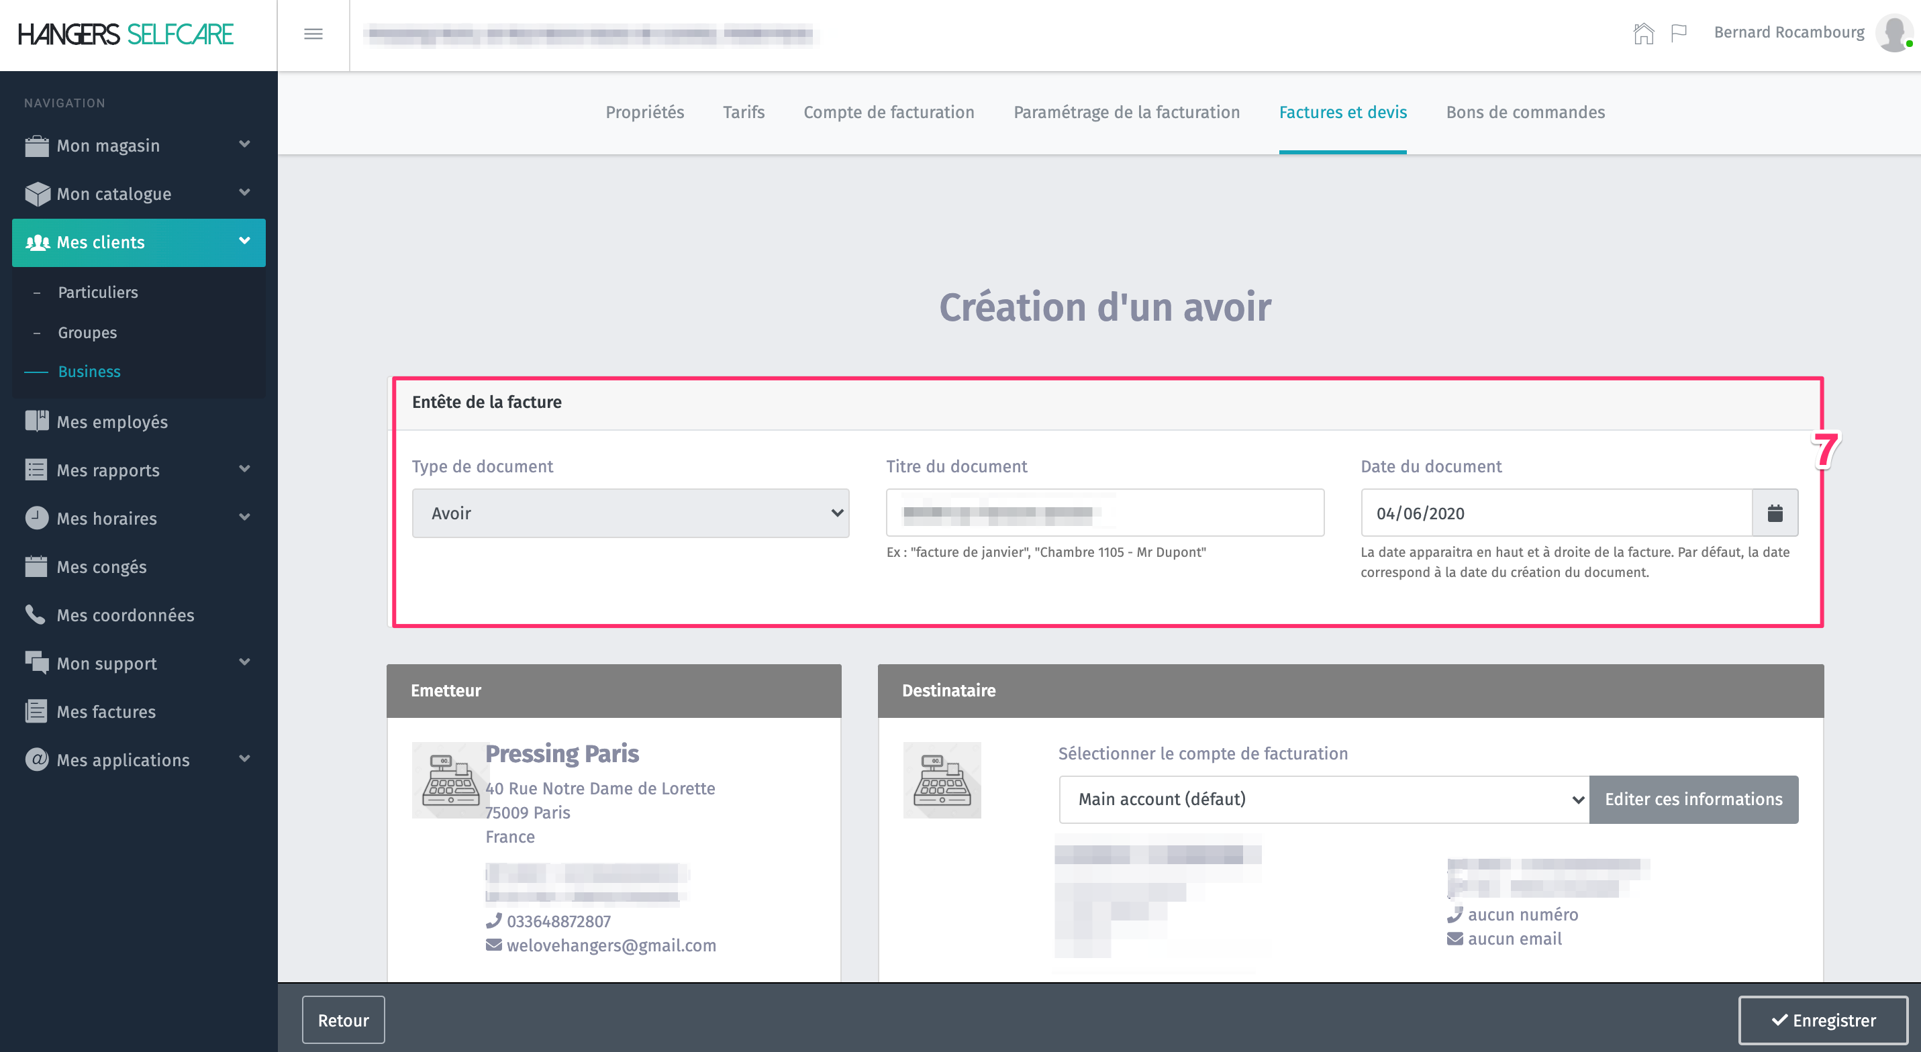Open the Type de document dropdown
The width and height of the screenshot is (1921, 1052).
pos(630,513)
